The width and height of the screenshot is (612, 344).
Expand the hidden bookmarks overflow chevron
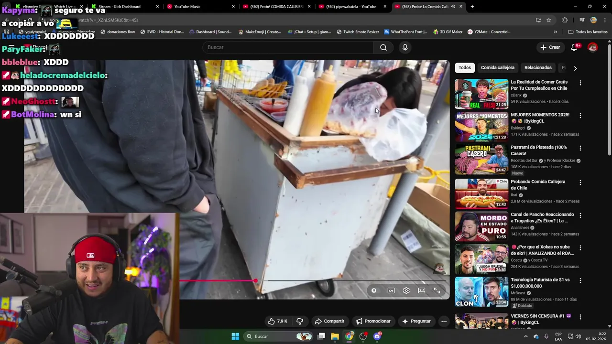555,32
